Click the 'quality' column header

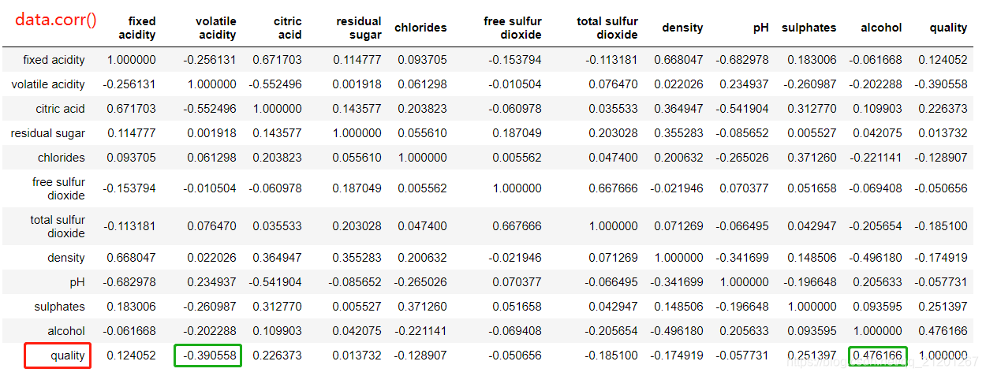pyautogui.click(x=948, y=28)
